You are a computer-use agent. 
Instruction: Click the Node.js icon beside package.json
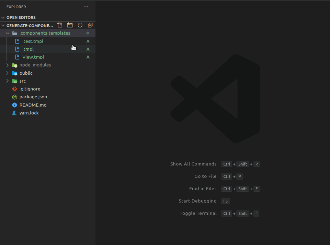coord(14,97)
